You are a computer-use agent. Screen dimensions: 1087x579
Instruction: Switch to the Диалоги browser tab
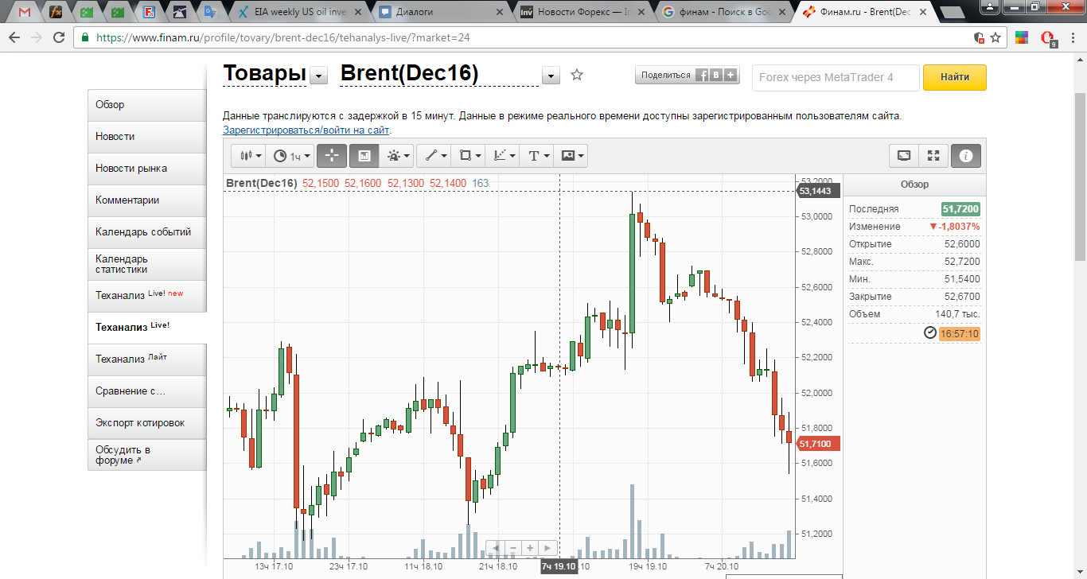click(x=441, y=12)
